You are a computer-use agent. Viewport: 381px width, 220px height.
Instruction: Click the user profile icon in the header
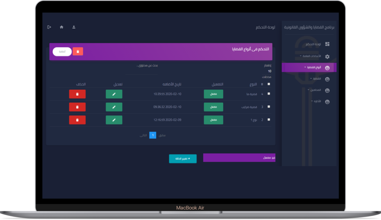coord(74,27)
